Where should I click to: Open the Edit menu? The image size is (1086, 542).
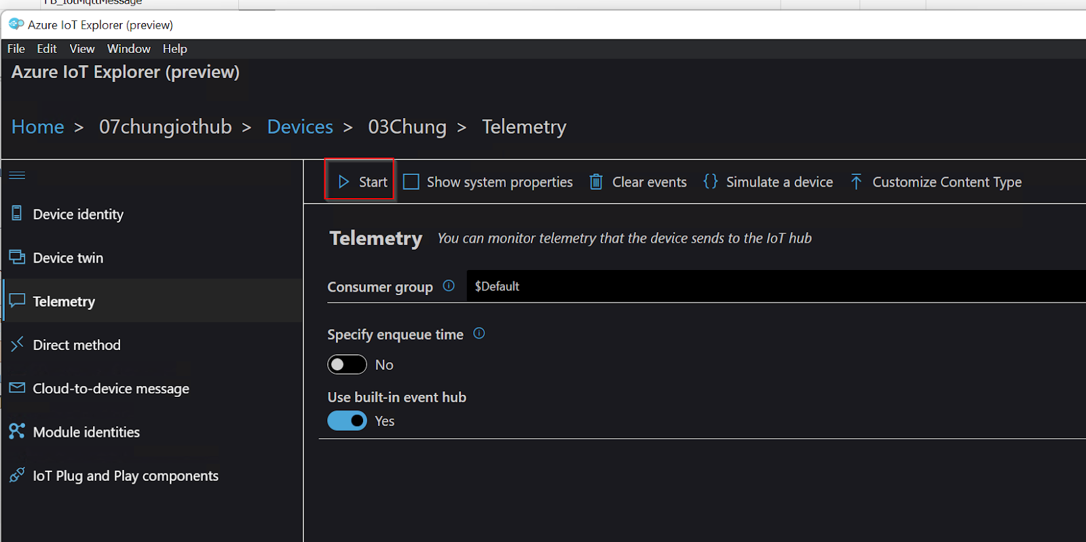pyautogui.click(x=47, y=49)
